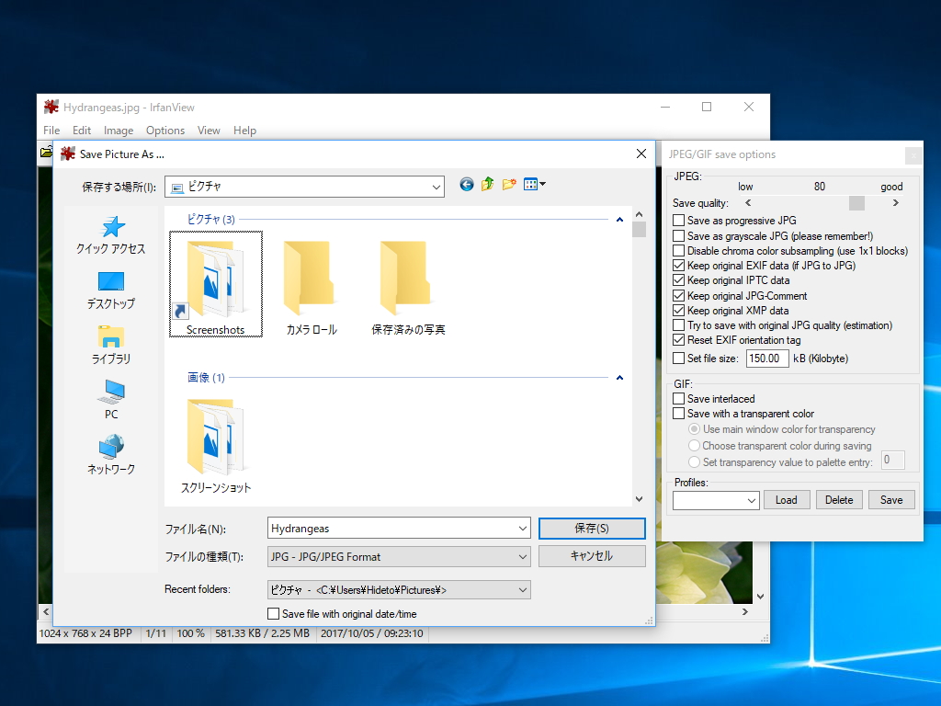Create a new folder
The height and width of the screenshot is (706, 941).
coord(509,184)
